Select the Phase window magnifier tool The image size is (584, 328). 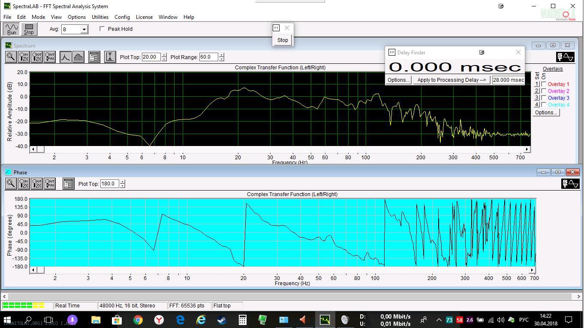11,184
